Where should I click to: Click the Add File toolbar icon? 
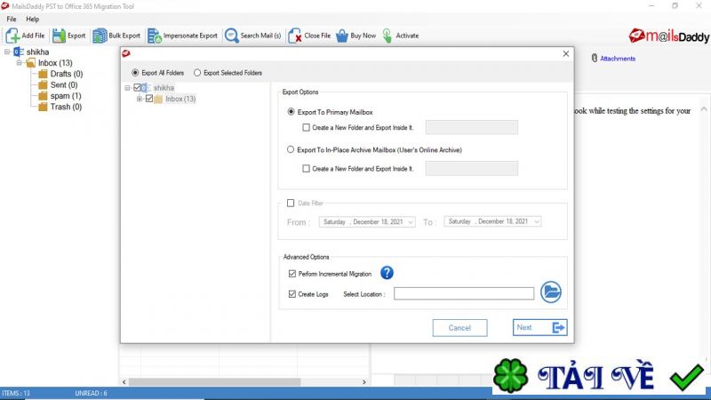pos(12,36)
